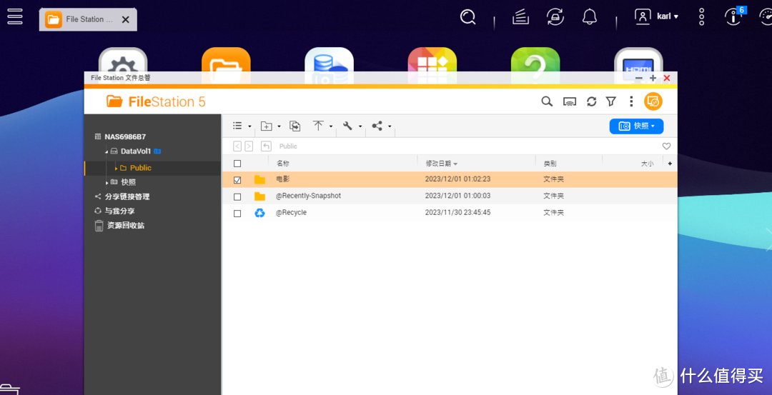Viewport: 772px width, 395px height.
Task: Add folder to favorites heart icon
Action: pos(666,146)
